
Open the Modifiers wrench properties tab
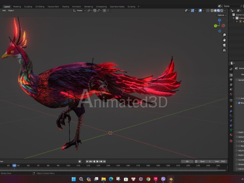click(x=231, y=111)
